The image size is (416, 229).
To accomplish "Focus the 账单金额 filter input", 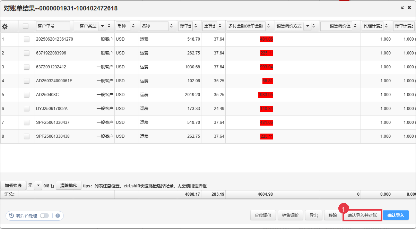I will click(185, 26).
